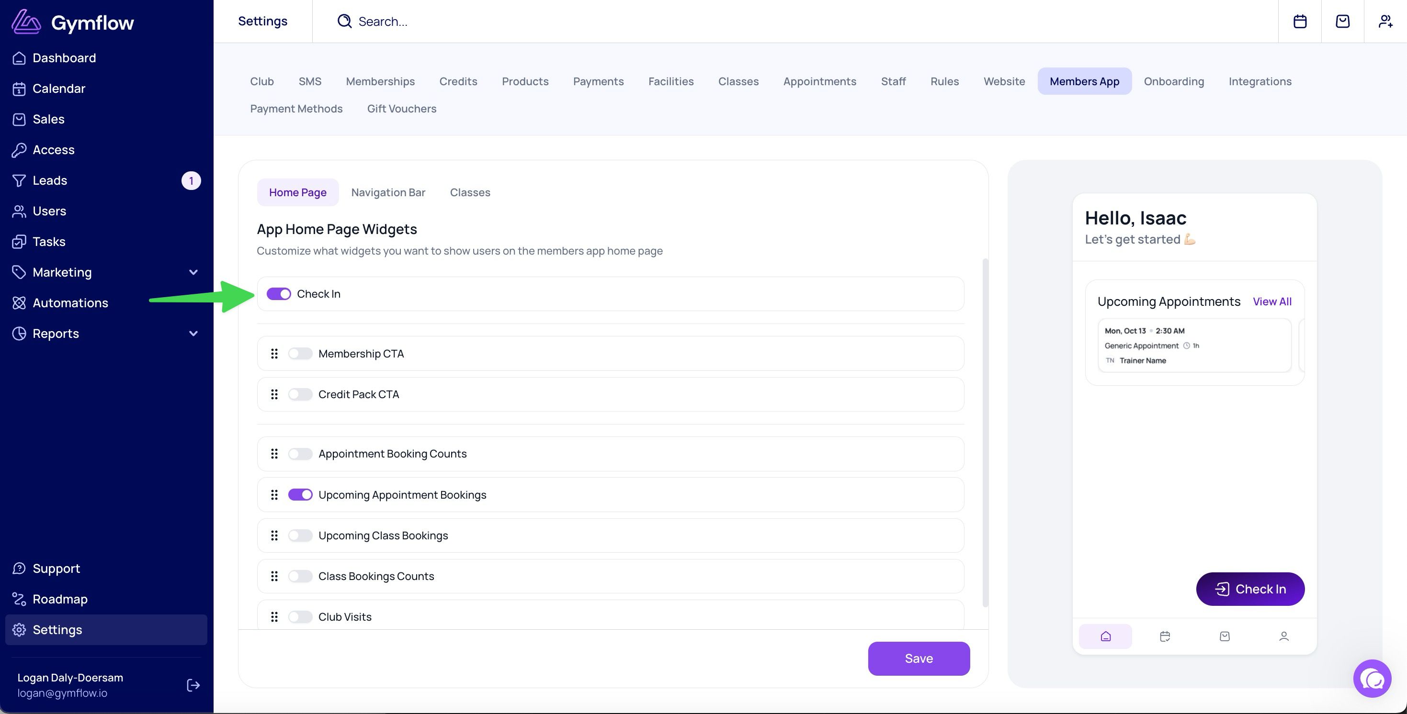Open the Gift Vouchers settings tab

pyautogui.click(x=401, y=109)
